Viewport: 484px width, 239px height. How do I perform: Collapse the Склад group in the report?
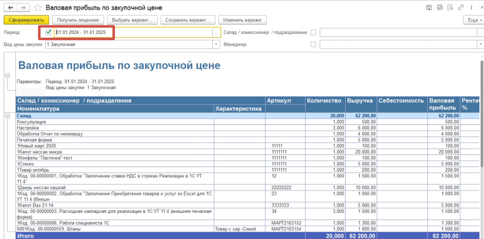click(7, 116)
